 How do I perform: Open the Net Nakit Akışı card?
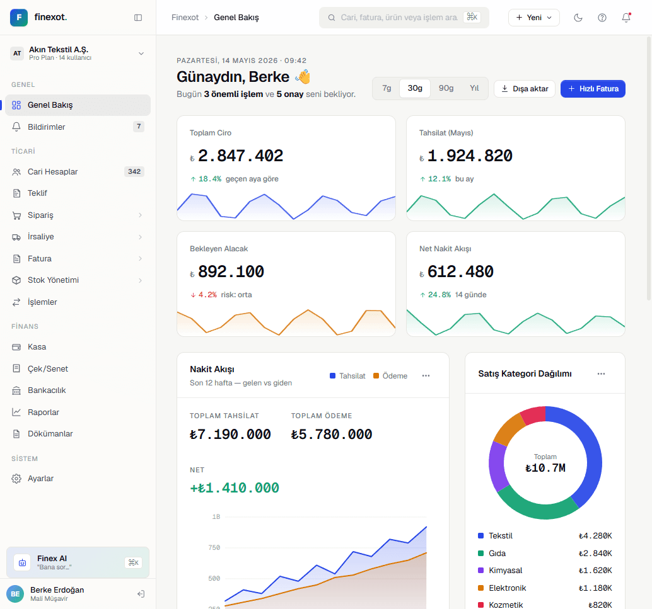point(516,284)
